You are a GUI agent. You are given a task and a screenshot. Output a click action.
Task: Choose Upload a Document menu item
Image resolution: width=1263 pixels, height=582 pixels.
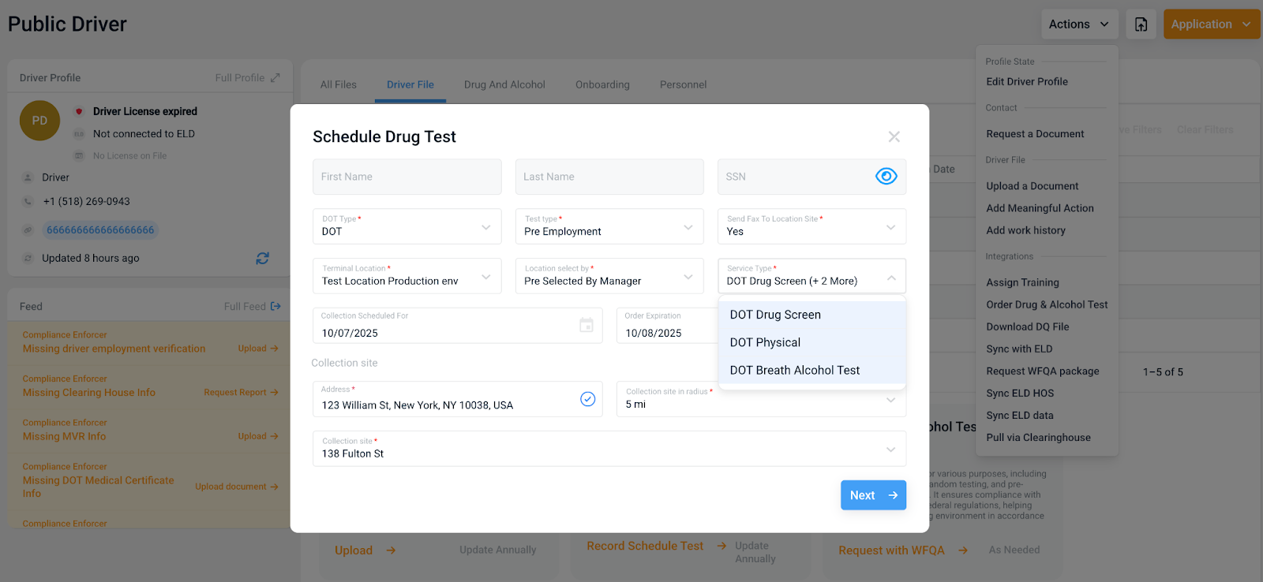click(1032, 186)
